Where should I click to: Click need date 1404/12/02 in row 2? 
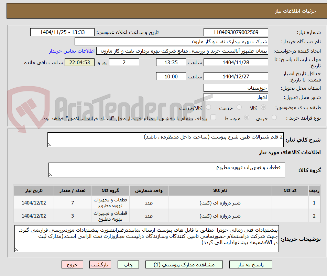click(x=34, y=216)
